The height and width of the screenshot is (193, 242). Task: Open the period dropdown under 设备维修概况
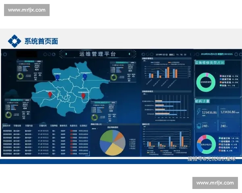coord(144,94)
